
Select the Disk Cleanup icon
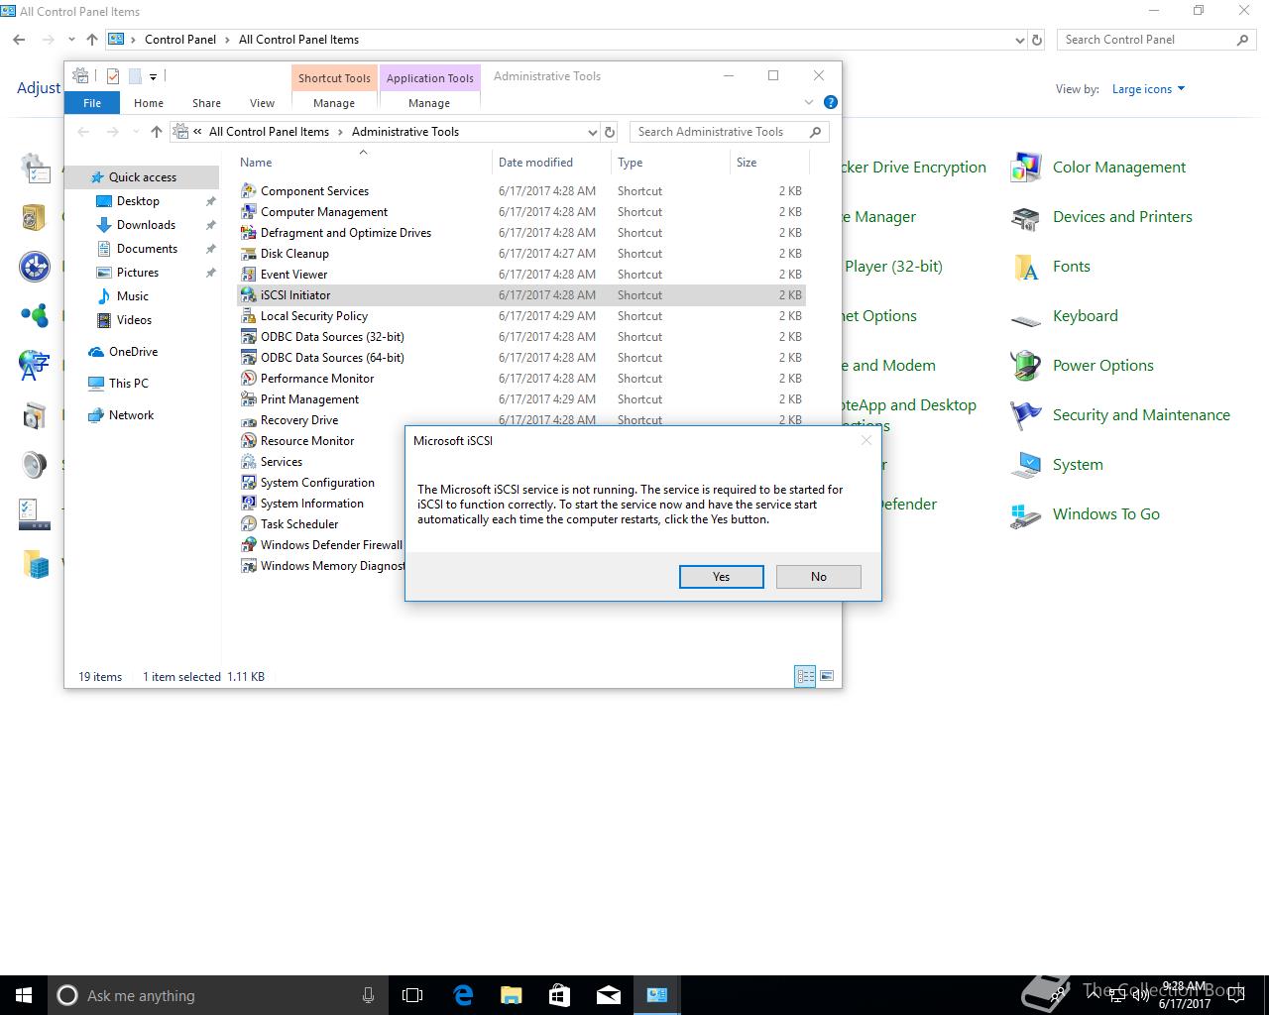[249, 254]
